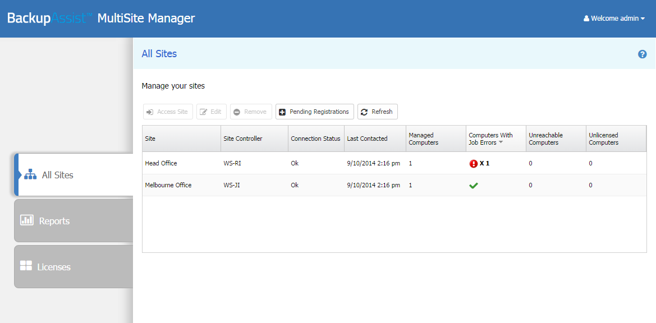Click the green checkmark for Melbourne Office
The width and height of the screenshot is (656, 323).
coord(473,186)
